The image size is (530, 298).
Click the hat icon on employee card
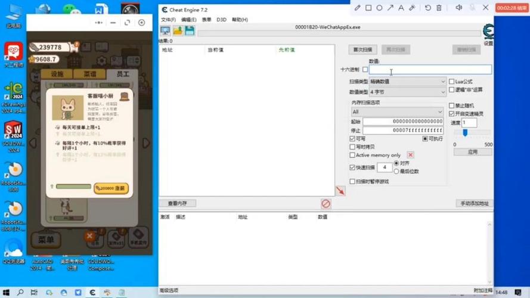pyautogui.click(x=125, y=97)
